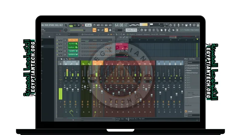The image size is (241, 135).
Task: Mute the orange bass channel LED
Action: click(57, 40)
